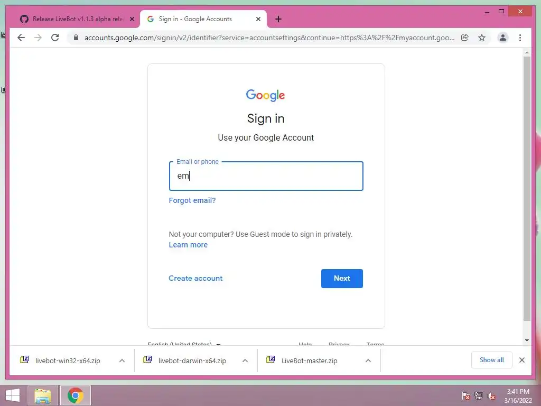The image size is (541, 406).
Task: Open Chrome's three-dot menu
Action: click(520, 38)
